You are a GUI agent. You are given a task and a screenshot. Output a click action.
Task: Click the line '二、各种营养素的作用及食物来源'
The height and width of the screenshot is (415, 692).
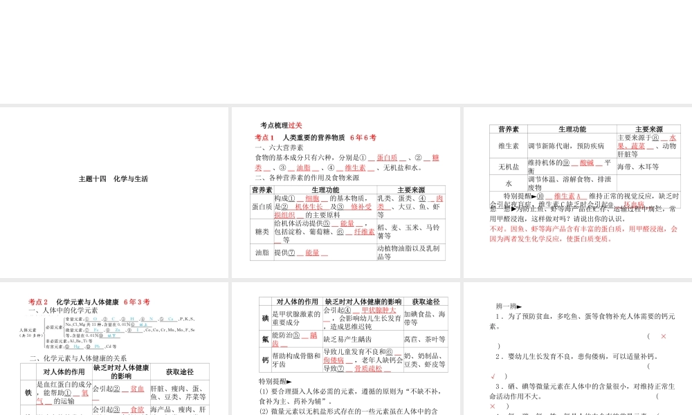point(307,178)
